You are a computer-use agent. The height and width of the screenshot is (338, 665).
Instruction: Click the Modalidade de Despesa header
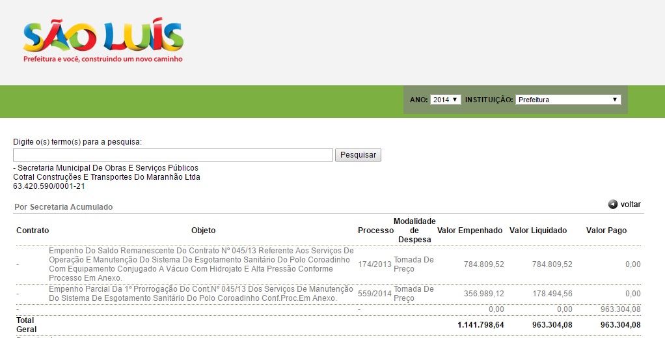click(x=414, y=231)
